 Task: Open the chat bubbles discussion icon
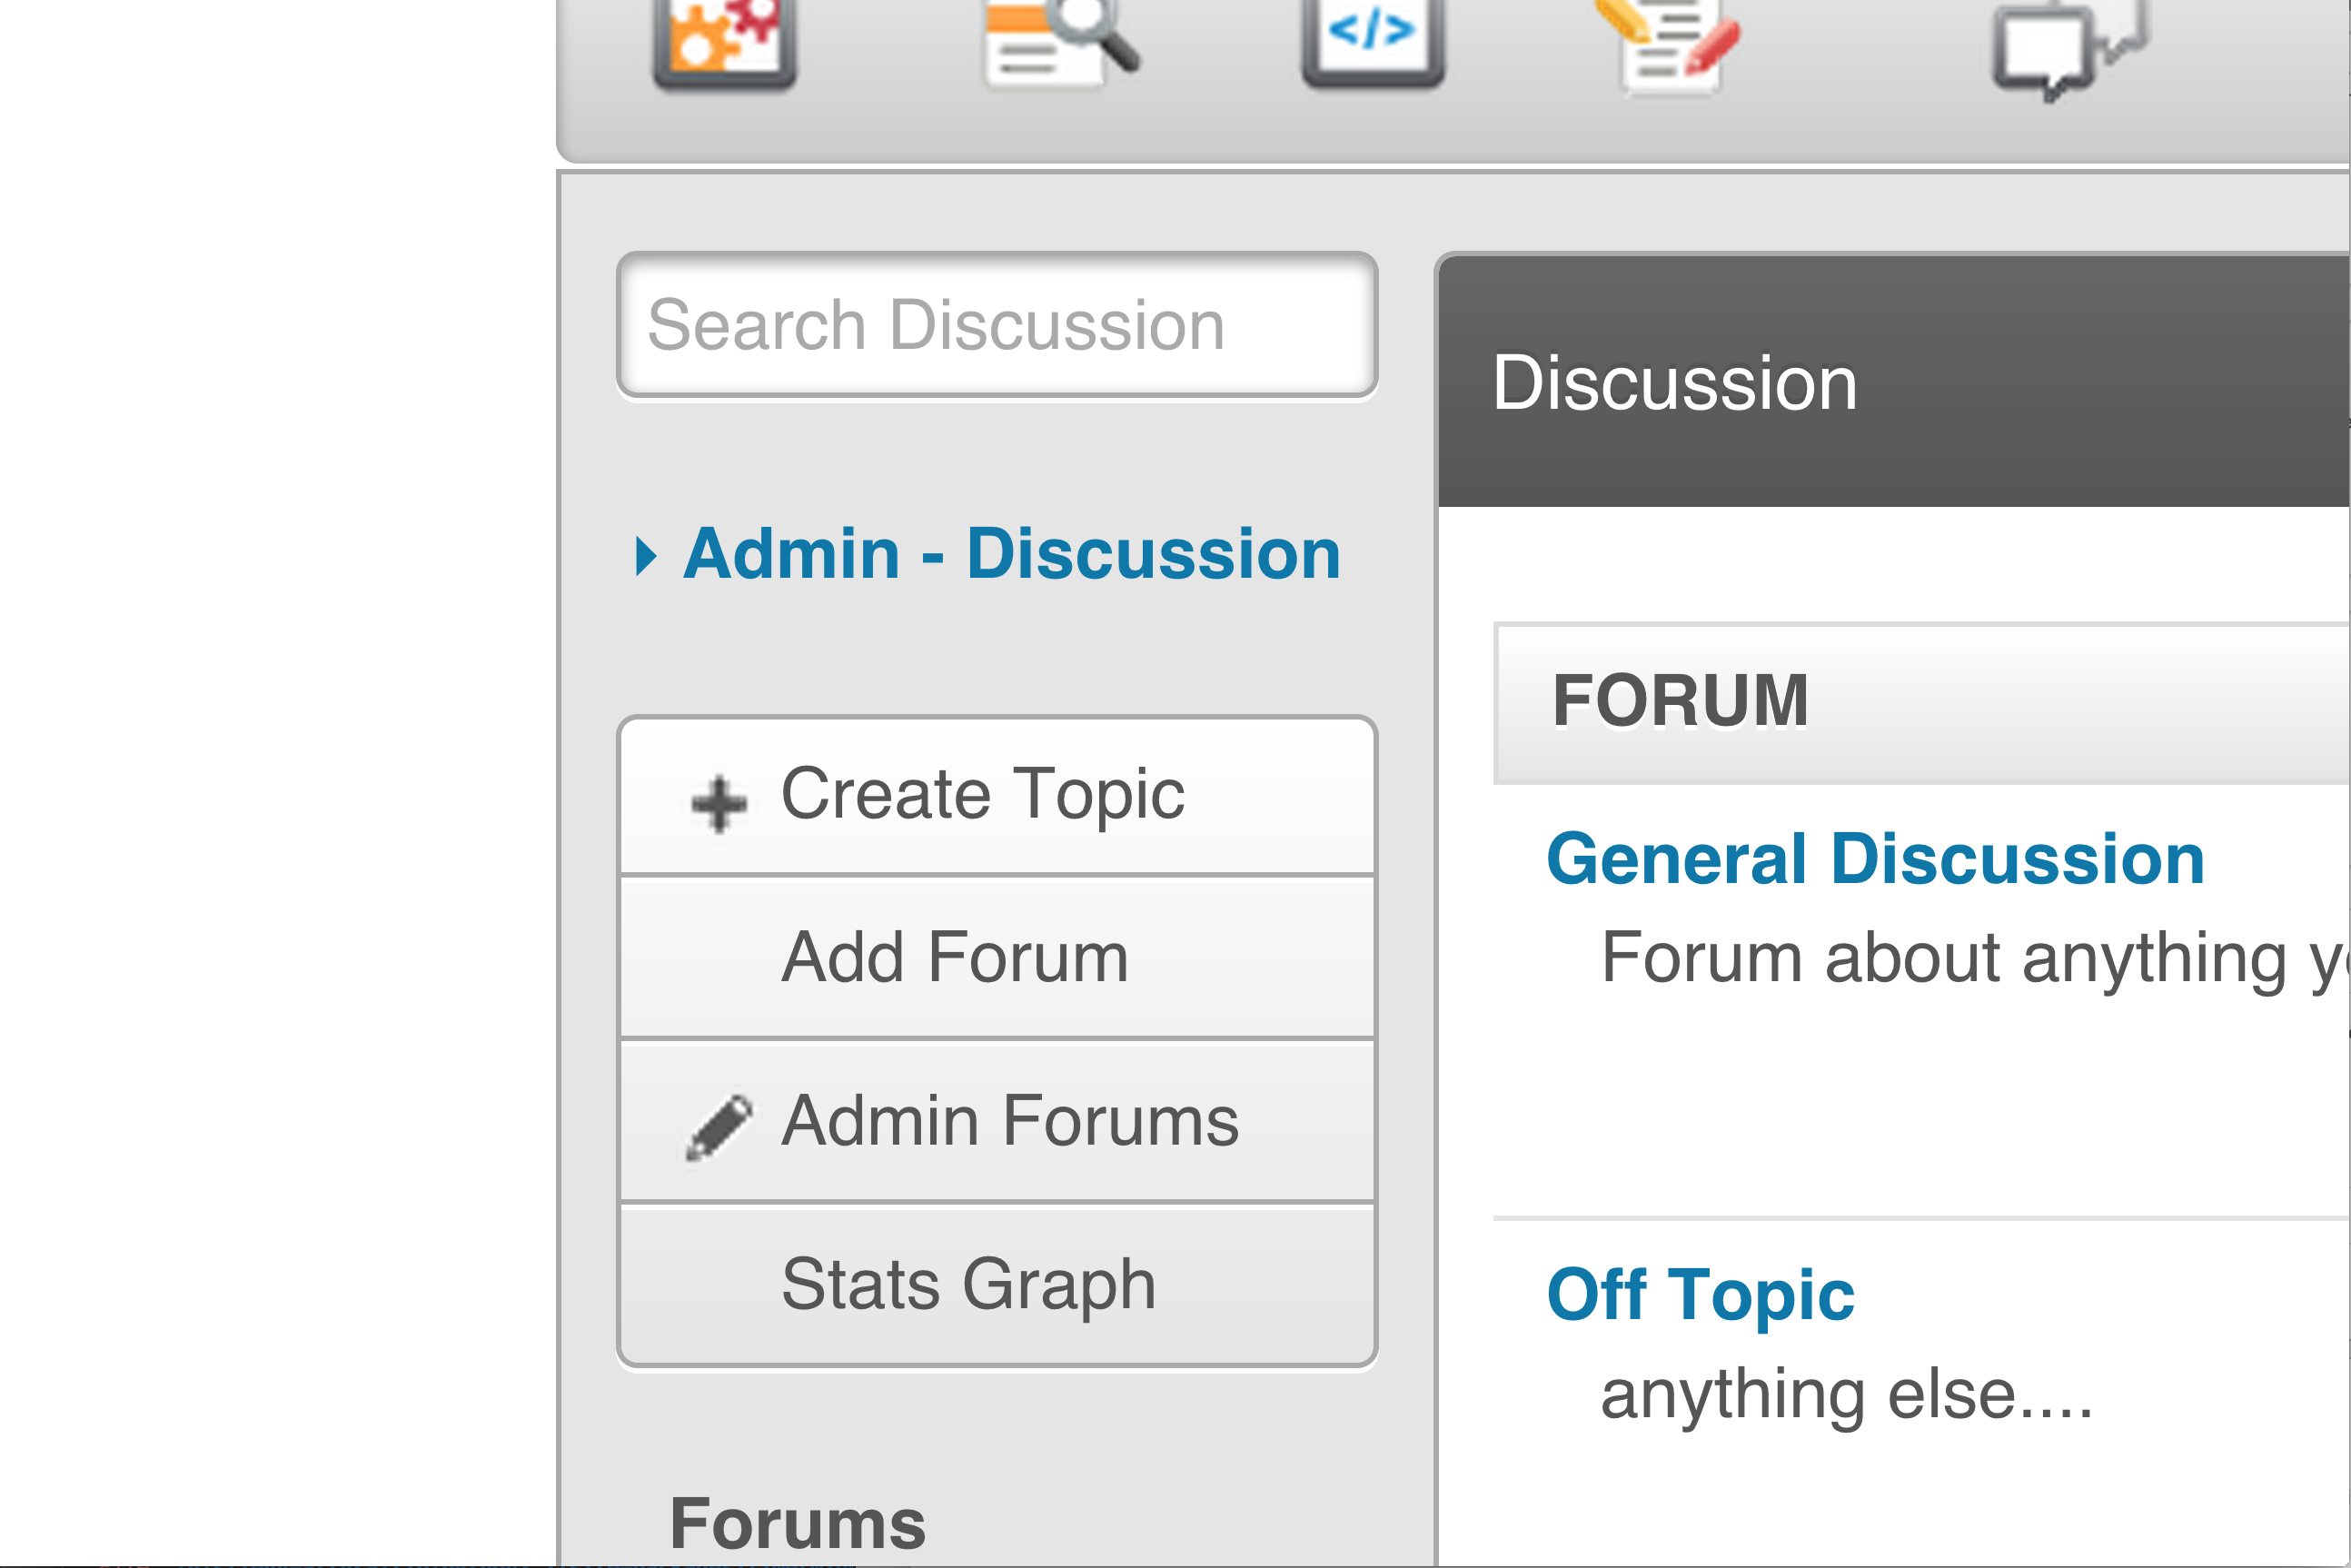coord(2066,48)
